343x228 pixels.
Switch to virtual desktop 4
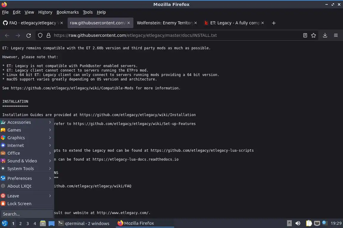pos(35,224)
